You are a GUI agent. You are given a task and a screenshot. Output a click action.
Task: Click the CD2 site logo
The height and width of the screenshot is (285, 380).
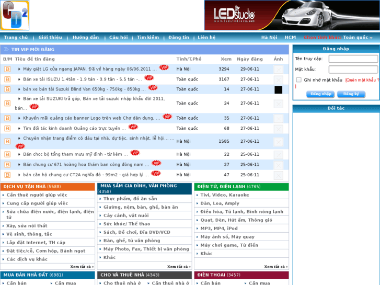15,15
